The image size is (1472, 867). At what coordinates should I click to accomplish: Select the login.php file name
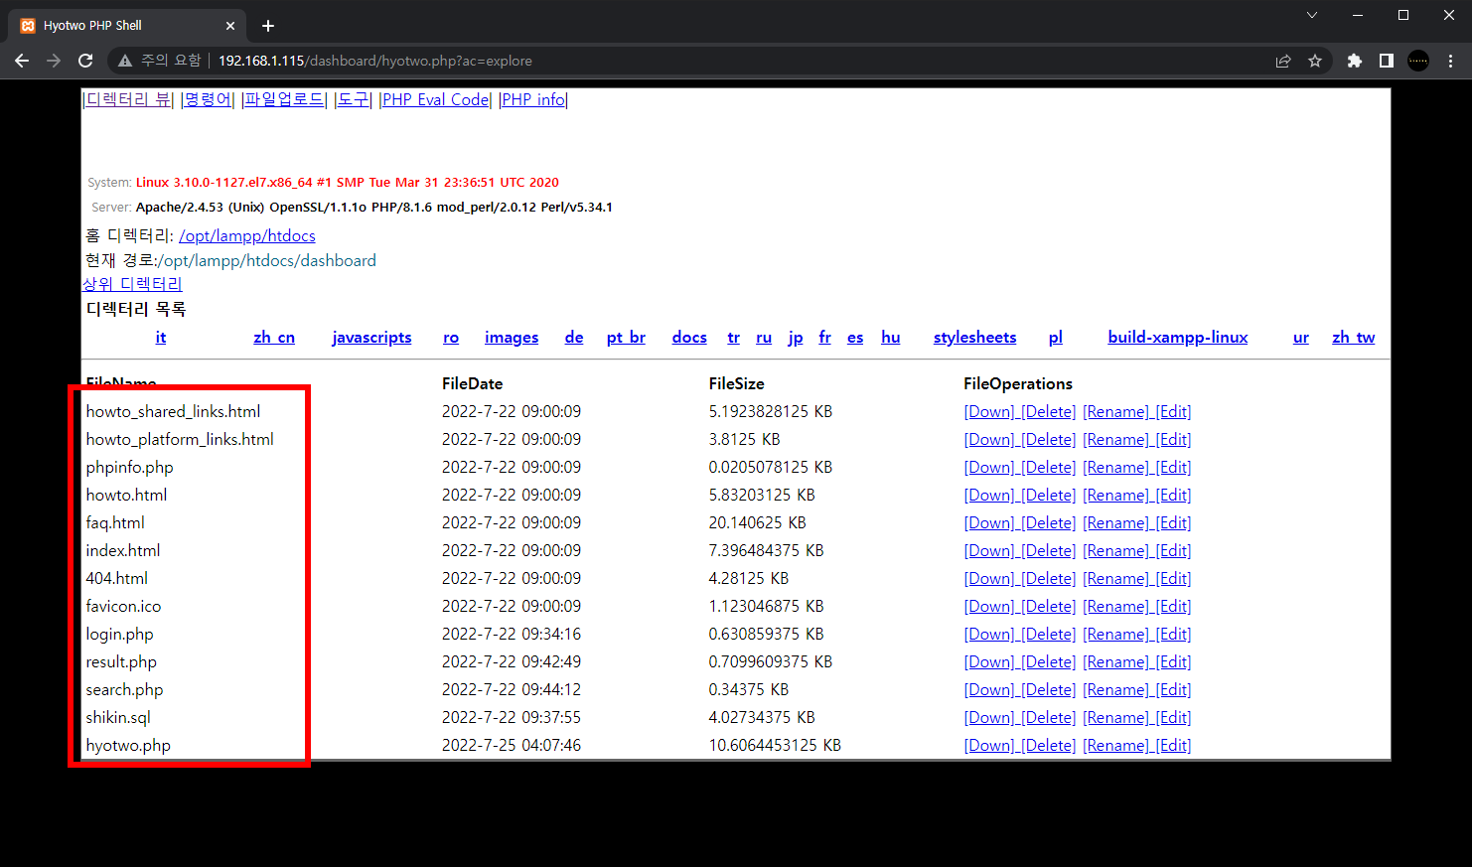119,634
